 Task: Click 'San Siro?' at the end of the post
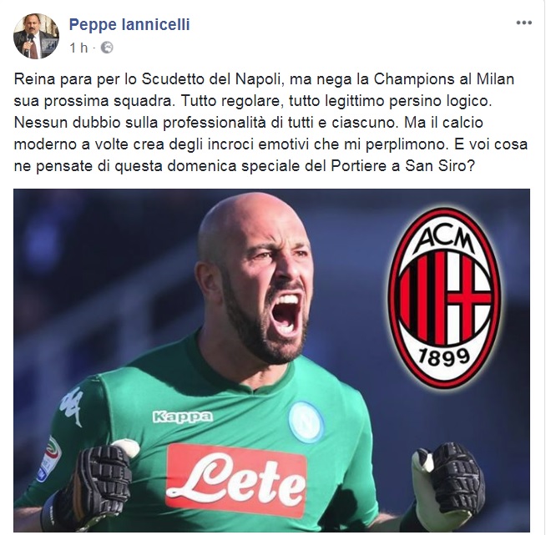pos(439,166)
